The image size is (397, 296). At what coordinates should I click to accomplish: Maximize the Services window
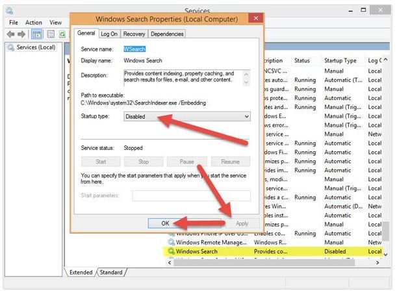coord(363,10)
